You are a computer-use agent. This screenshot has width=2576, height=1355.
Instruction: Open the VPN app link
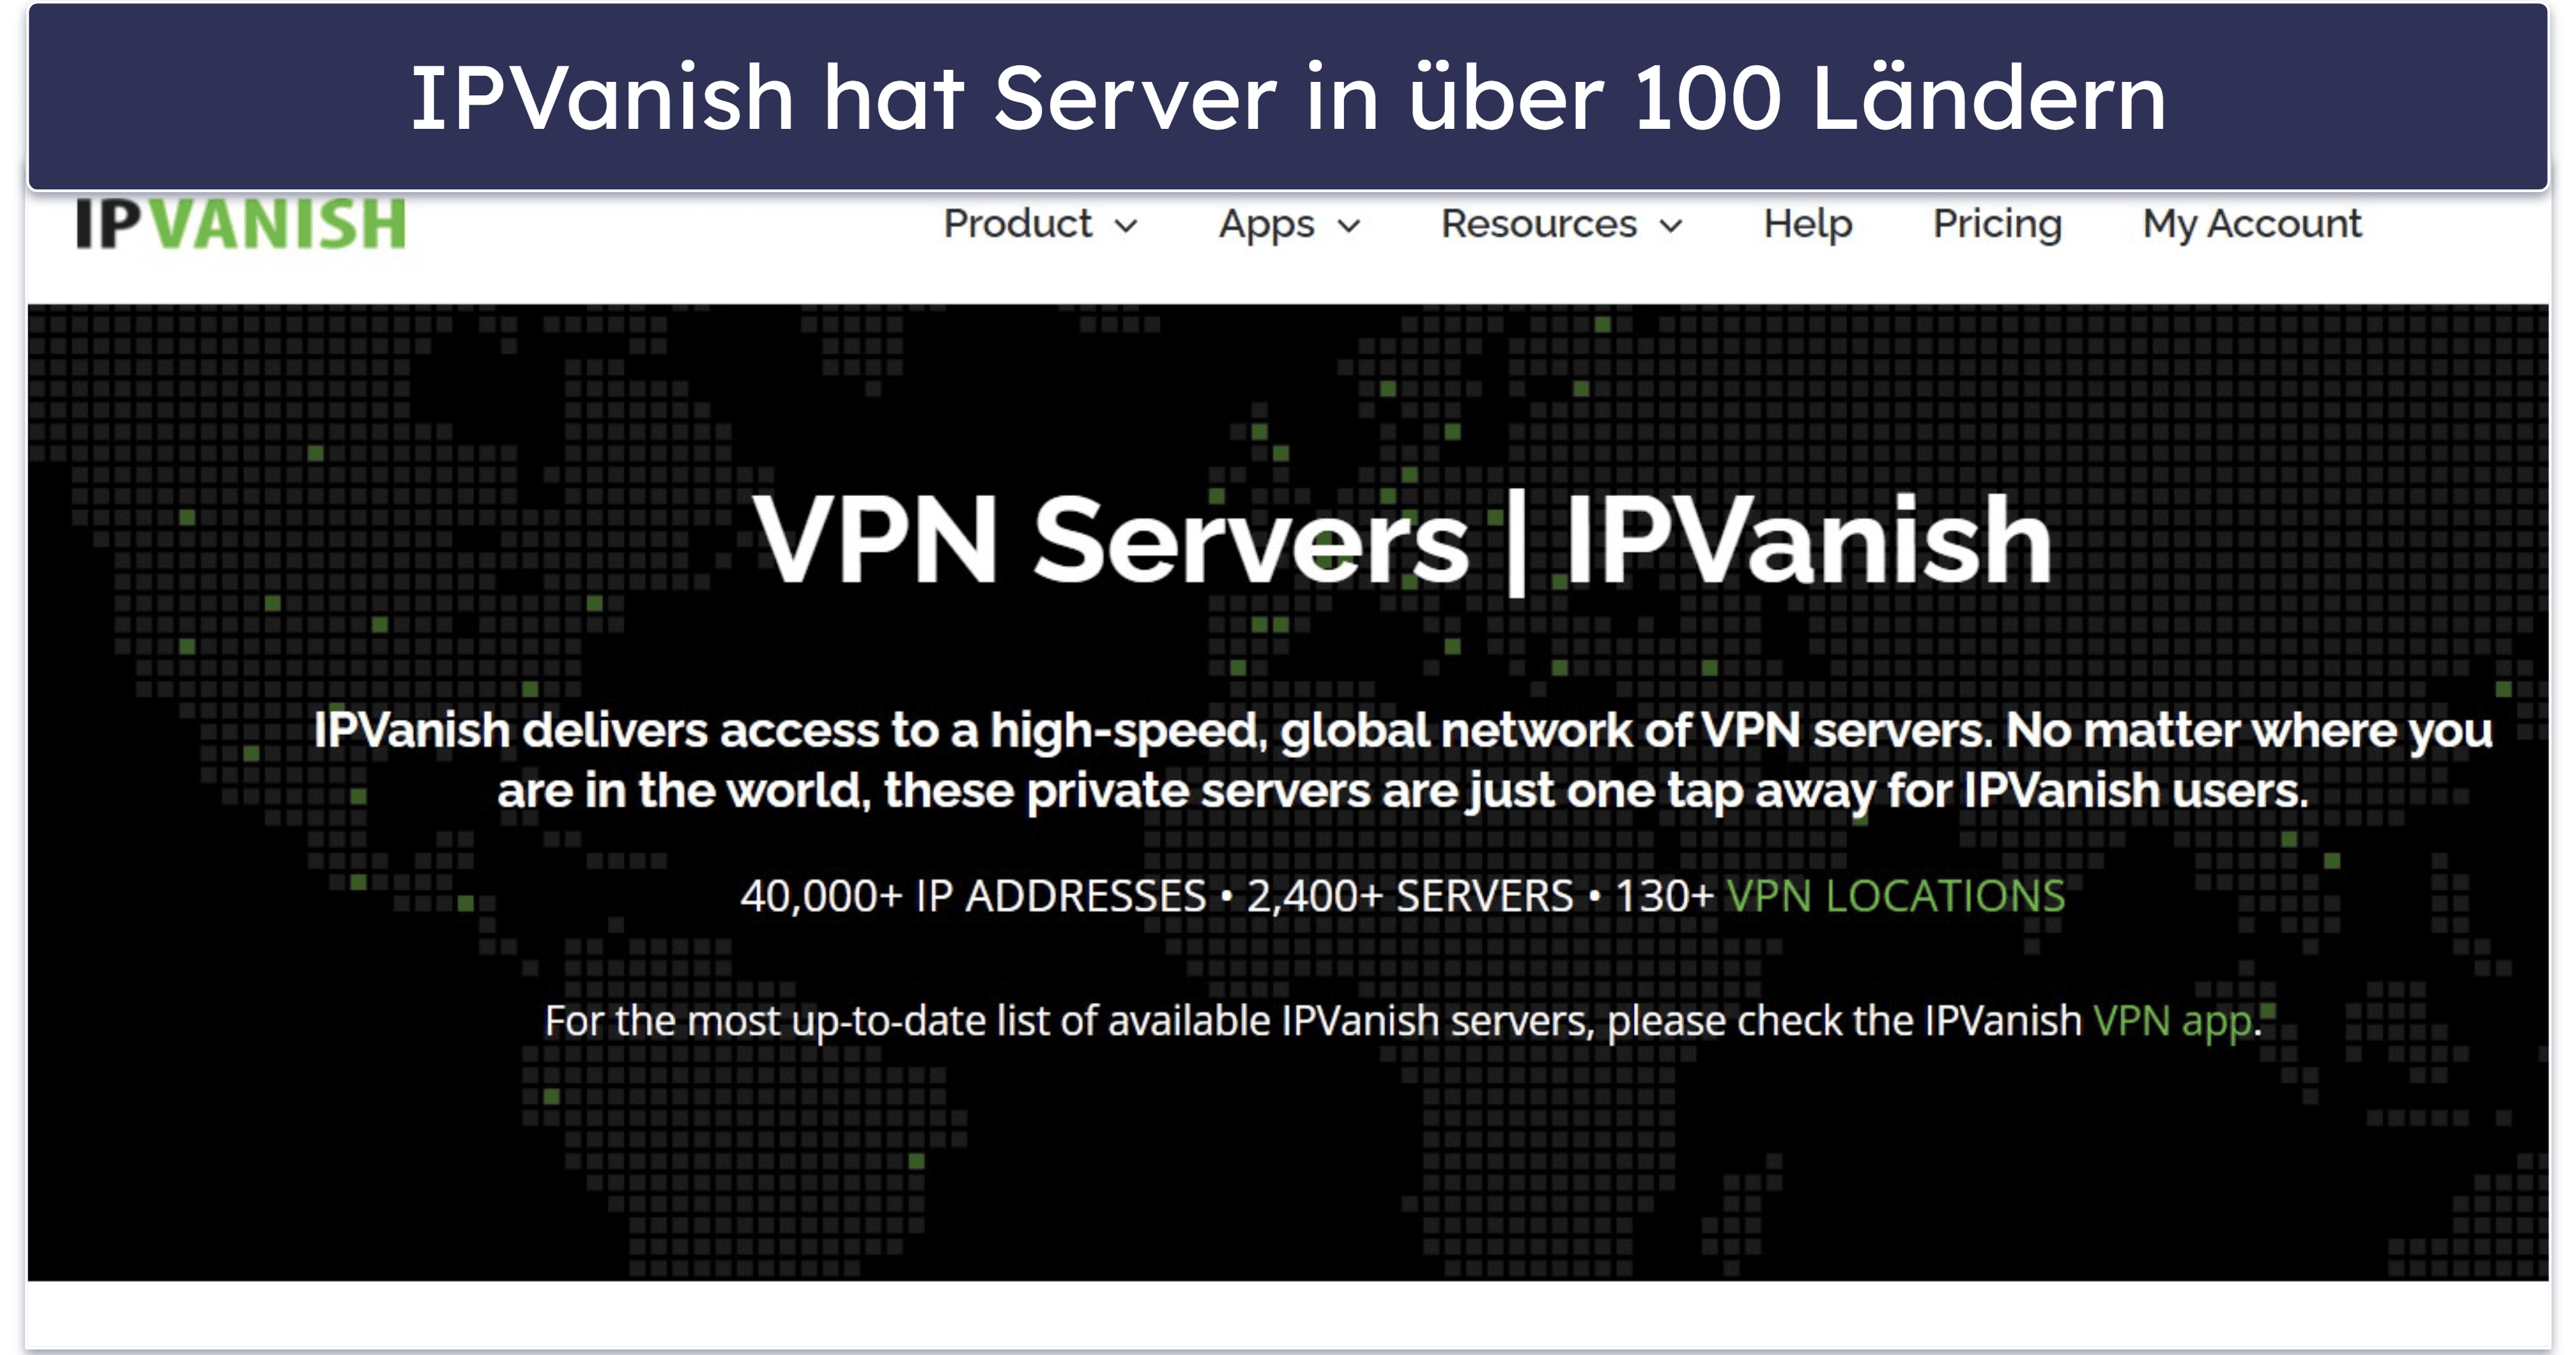[2173, 1021]
